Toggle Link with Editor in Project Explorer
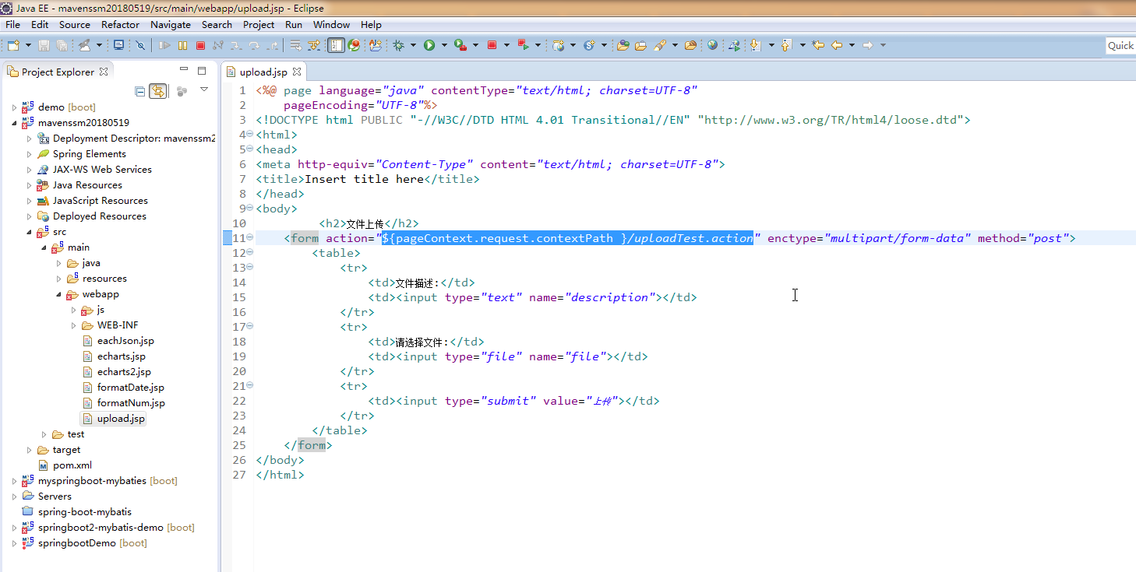Screen dimensions: 1136x572 click(x=158, y=91)
